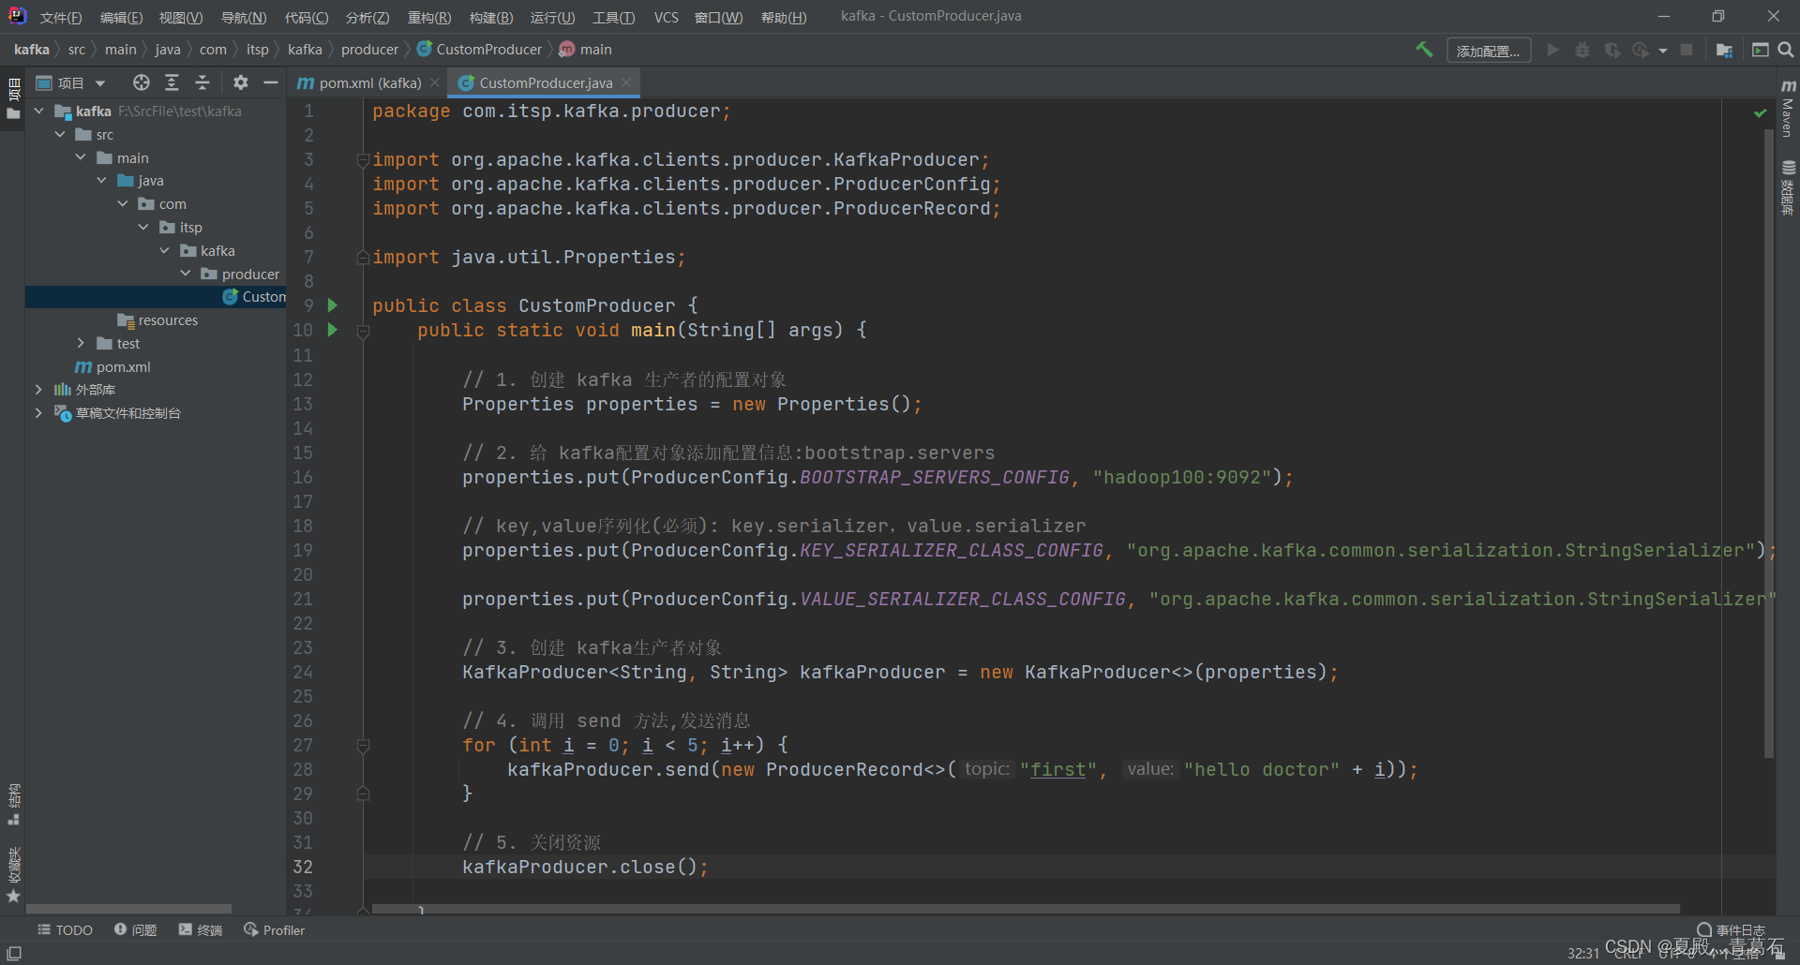Open the VCS menu

[667, 17]
